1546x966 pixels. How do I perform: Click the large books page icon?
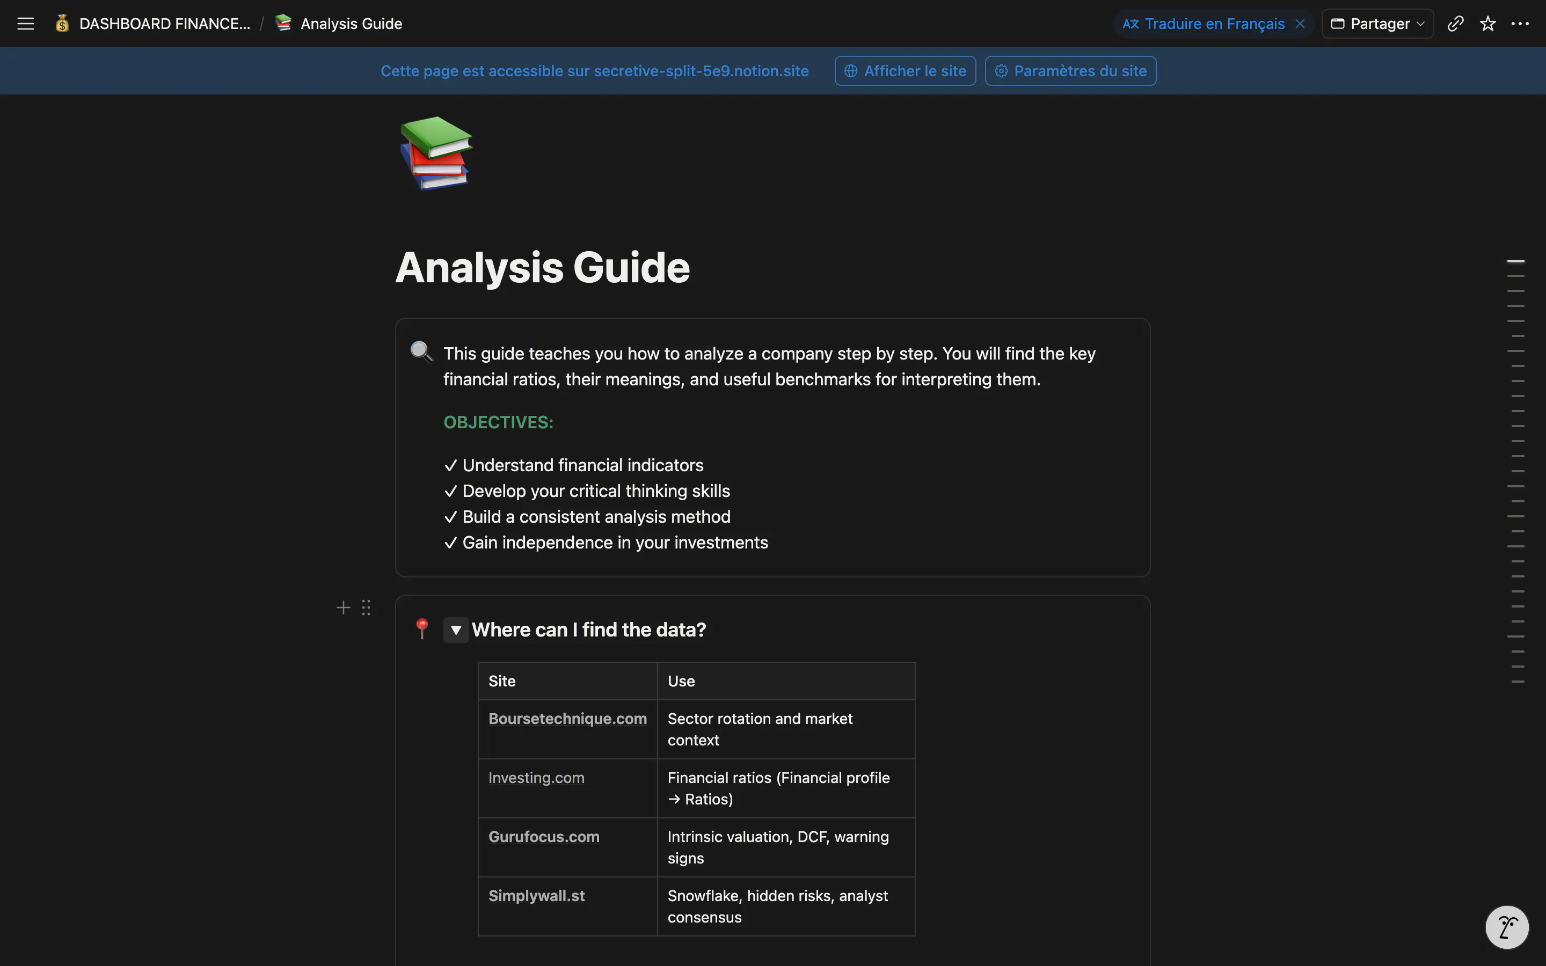pos(436,153)
